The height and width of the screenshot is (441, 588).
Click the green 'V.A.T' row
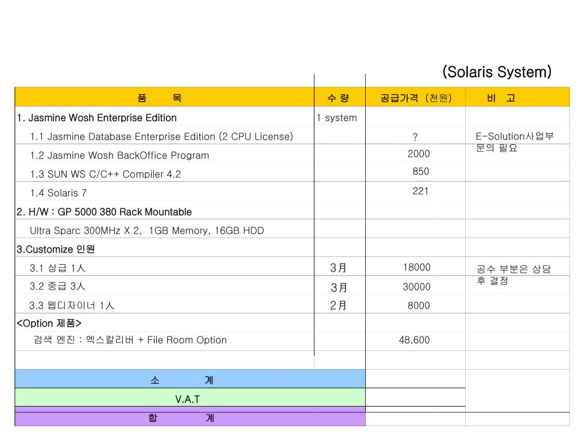click(190, 397)
